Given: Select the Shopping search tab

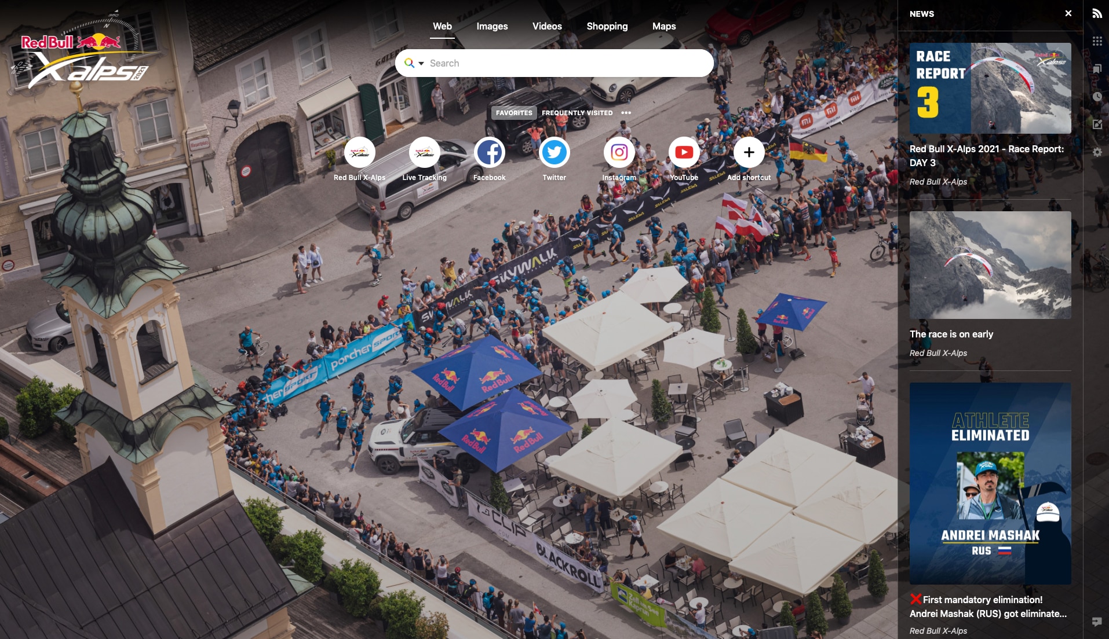Looking at the screenshot, I should [607, 26].
